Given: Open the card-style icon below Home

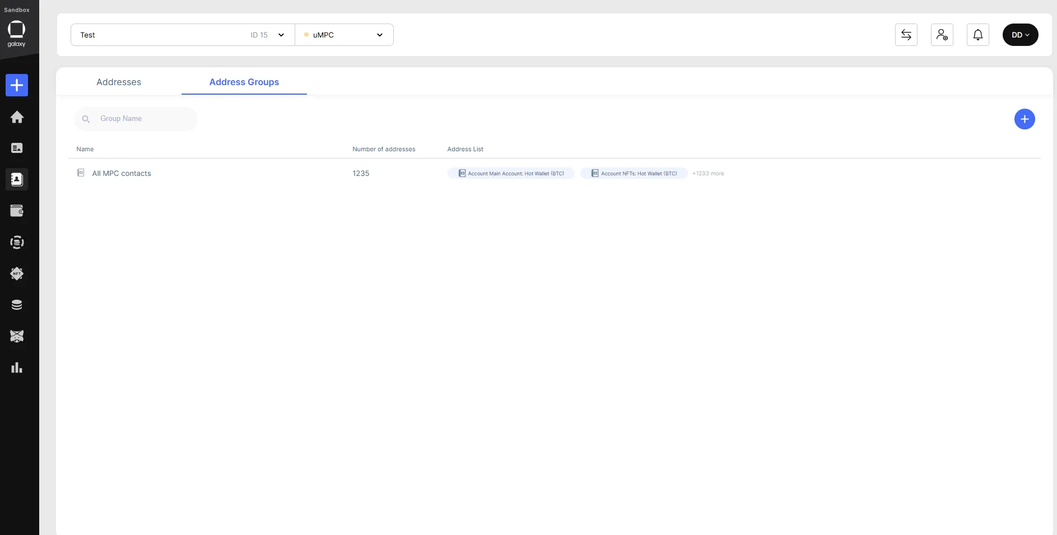Looking at the screenshot, I should pyautogui.click(x=17, y=148).
